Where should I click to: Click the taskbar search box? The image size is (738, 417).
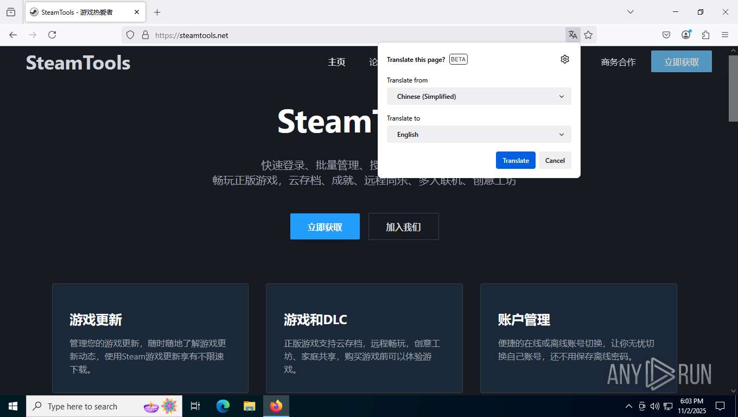pos(104,406)
